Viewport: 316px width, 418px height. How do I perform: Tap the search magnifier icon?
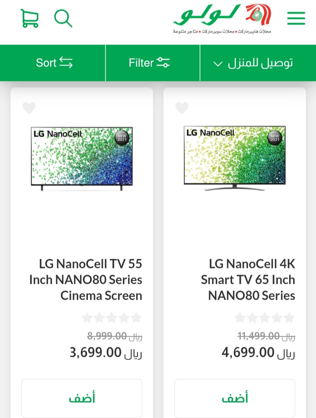[63, 18]
